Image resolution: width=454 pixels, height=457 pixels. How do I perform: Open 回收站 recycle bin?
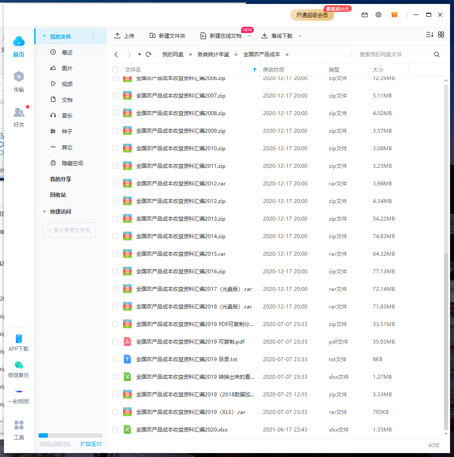tap(58, 195)
